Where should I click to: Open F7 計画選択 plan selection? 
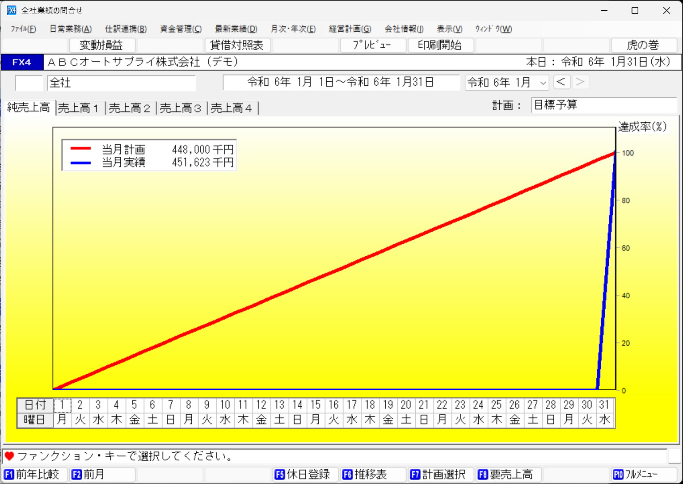tap(440, 475)
